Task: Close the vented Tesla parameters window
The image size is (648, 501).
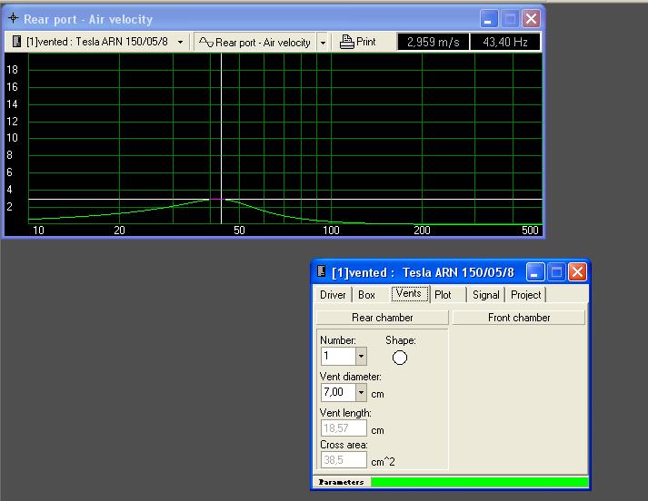Action: tap(577, 271)
